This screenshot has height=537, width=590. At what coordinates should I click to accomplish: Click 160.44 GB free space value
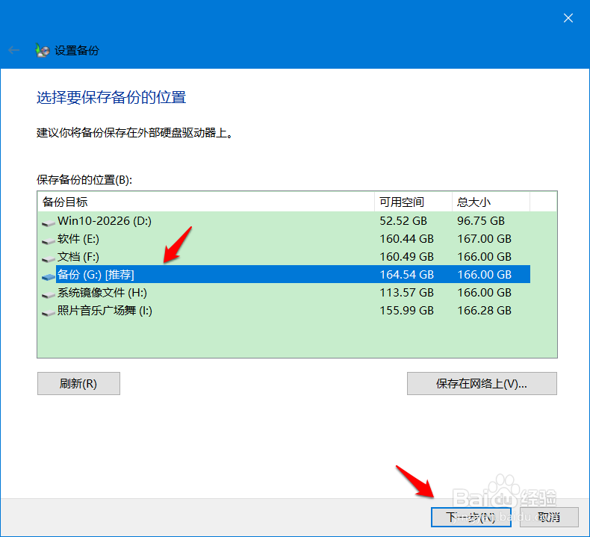406,239
